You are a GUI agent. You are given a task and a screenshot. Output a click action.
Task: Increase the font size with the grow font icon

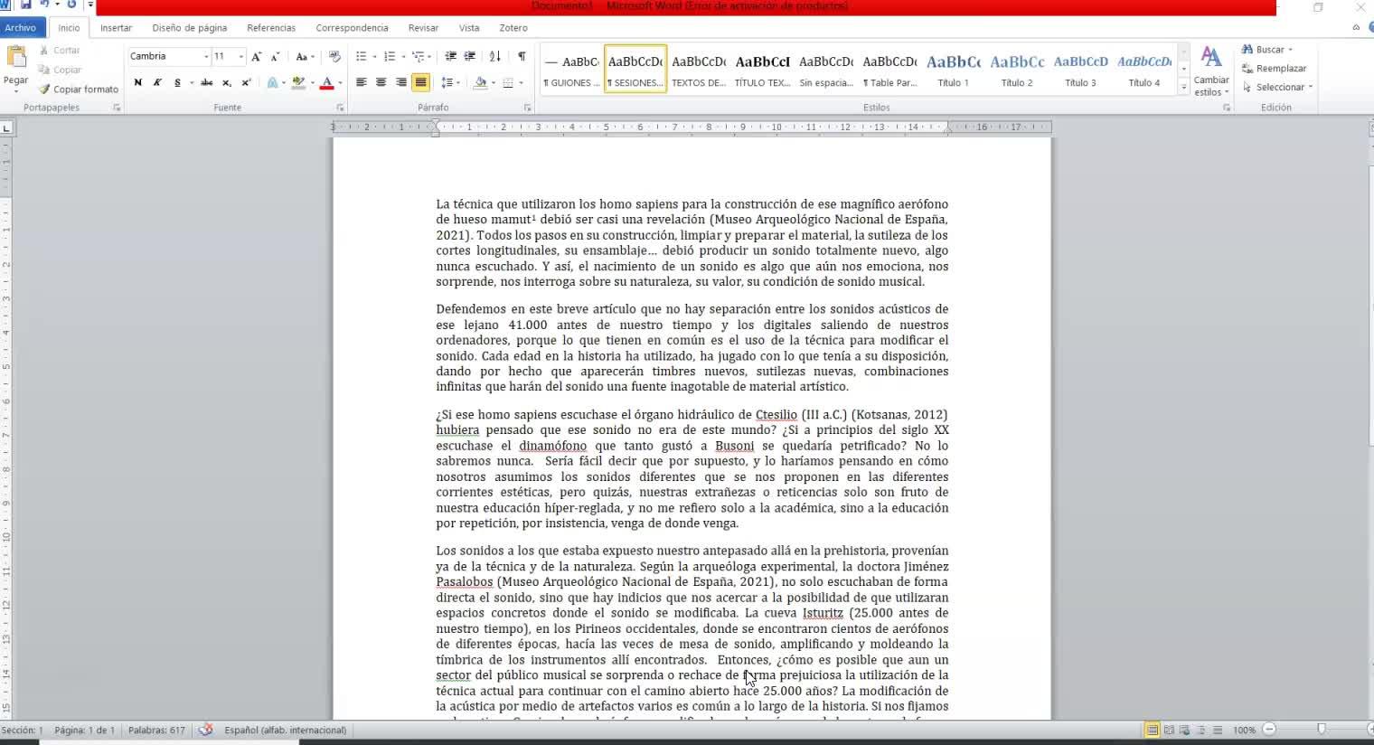257,57
